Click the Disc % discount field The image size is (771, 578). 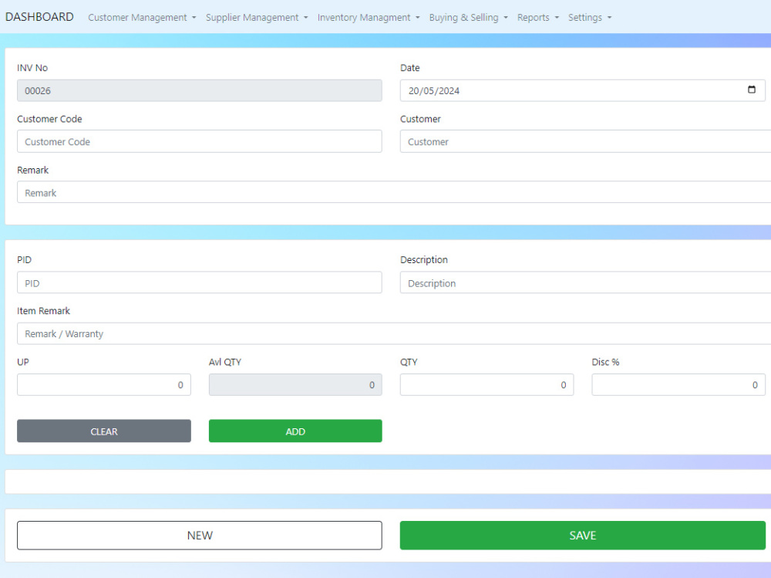coord(678,384)
